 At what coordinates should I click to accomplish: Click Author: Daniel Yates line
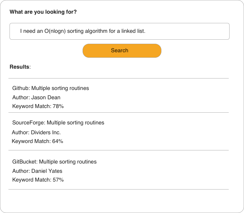point(37,171)
